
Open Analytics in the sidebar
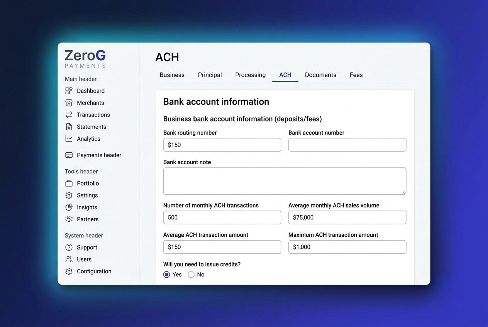point(88,138)
